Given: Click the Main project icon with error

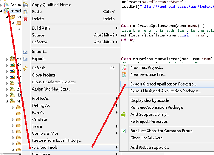Looking at the screenshot, I should tap(6, 5).
